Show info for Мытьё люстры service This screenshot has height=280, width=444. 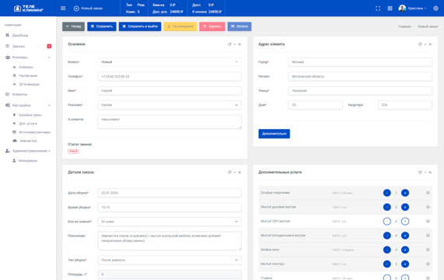coord(428,264)
